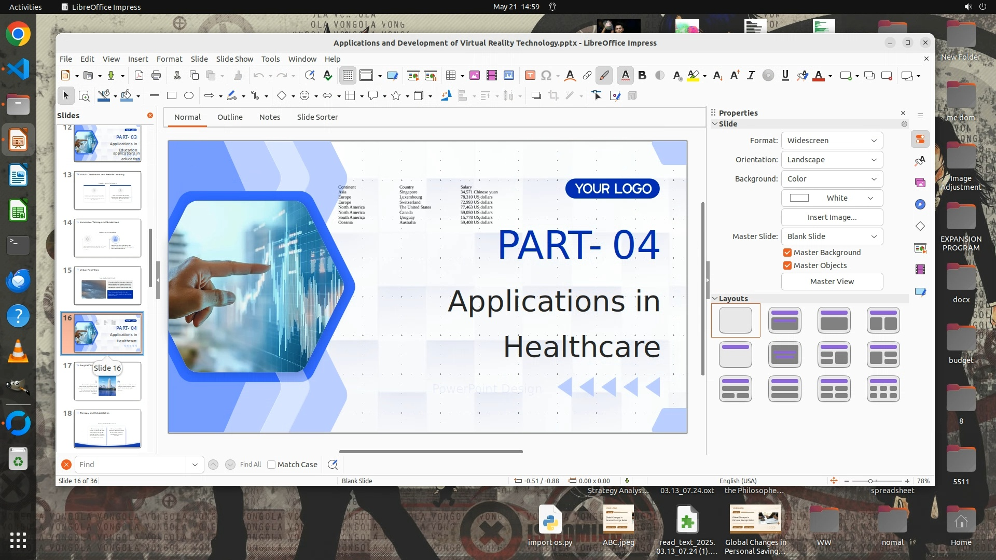Open the Format dropdown showing Widescreen
This screenshot has height=560, width=996.
tap(832, 141)
